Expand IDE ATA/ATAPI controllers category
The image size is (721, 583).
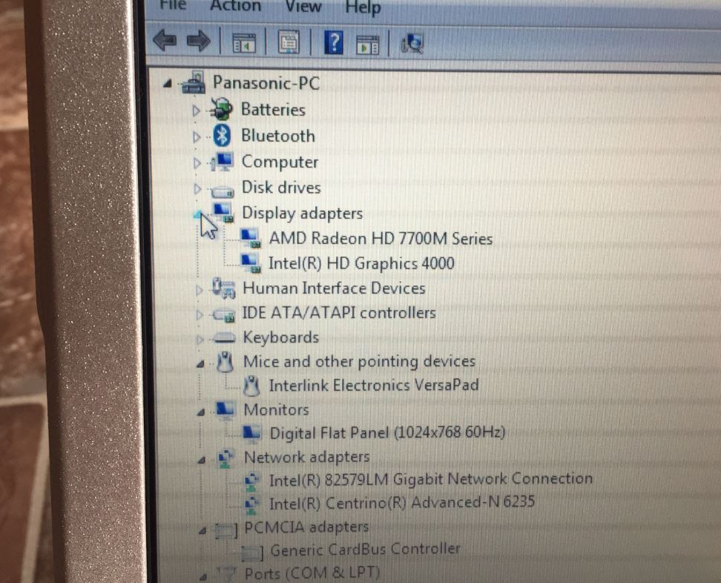pyautogui.click(x=200, y=315)
